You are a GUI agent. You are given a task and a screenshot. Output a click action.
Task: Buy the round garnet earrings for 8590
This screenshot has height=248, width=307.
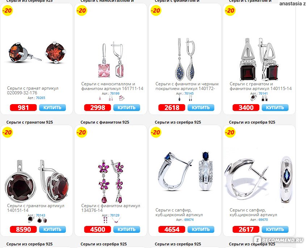(52, 230)
